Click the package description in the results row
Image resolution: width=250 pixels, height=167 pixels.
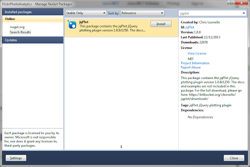click(112, 28)
